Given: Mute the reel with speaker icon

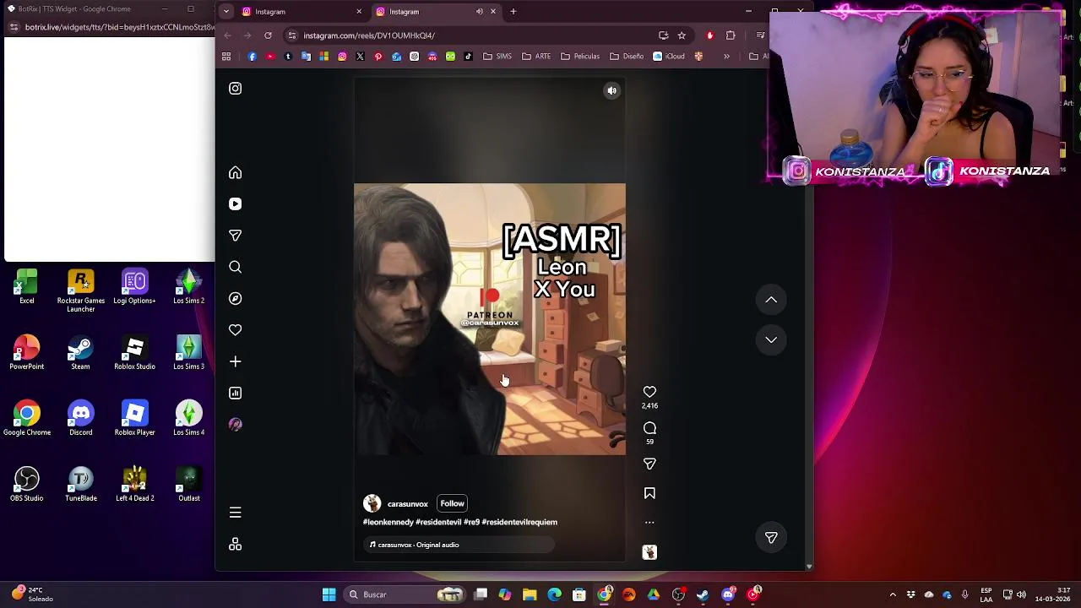Looking at the screenshot, I should pos(612,91).
